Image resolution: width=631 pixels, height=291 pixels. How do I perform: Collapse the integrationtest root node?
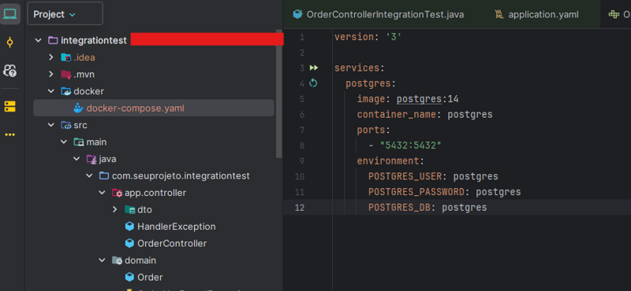pyautogui.click(x=38, y=40)
